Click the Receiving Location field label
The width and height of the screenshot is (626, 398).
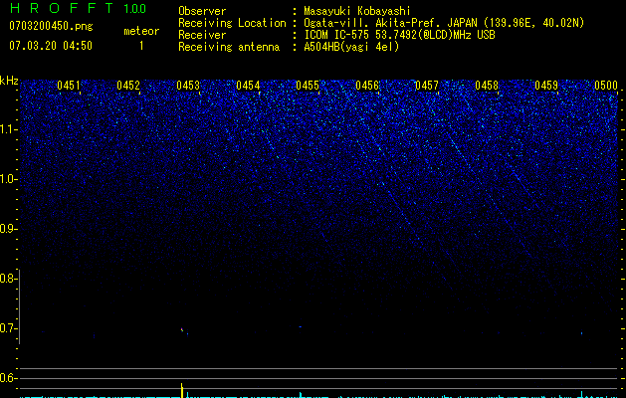tap(232, 23)
